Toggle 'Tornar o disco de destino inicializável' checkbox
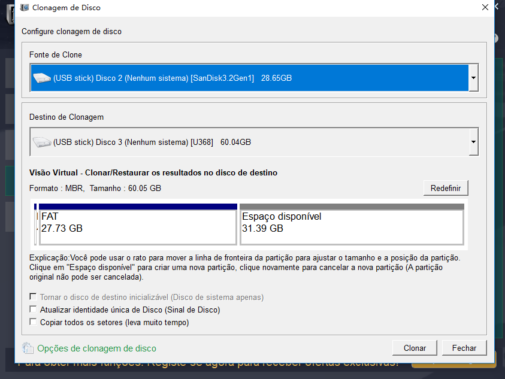 [x=33, y=297]
